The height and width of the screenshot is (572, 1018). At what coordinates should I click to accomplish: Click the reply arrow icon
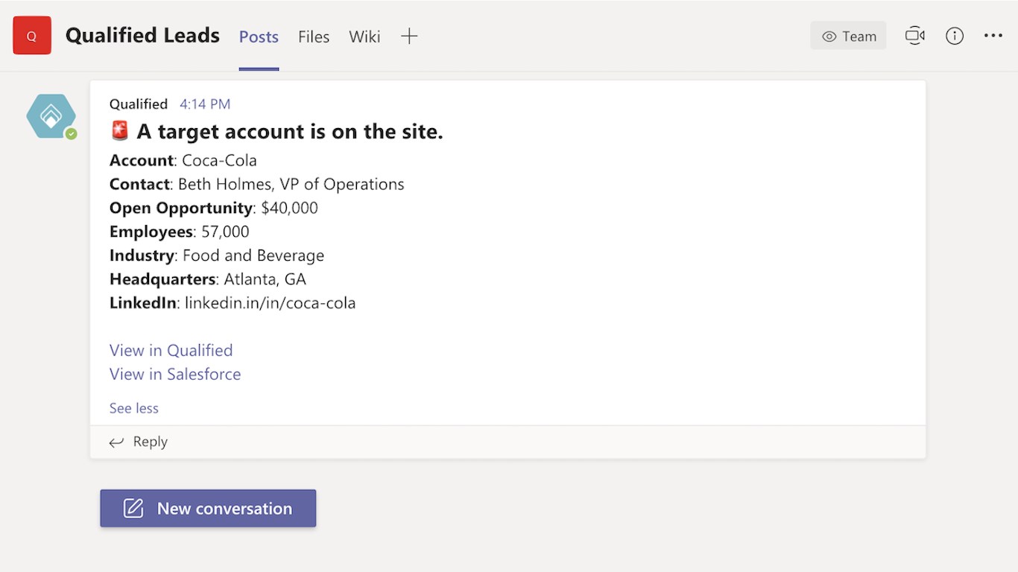[x=116, y=442]
